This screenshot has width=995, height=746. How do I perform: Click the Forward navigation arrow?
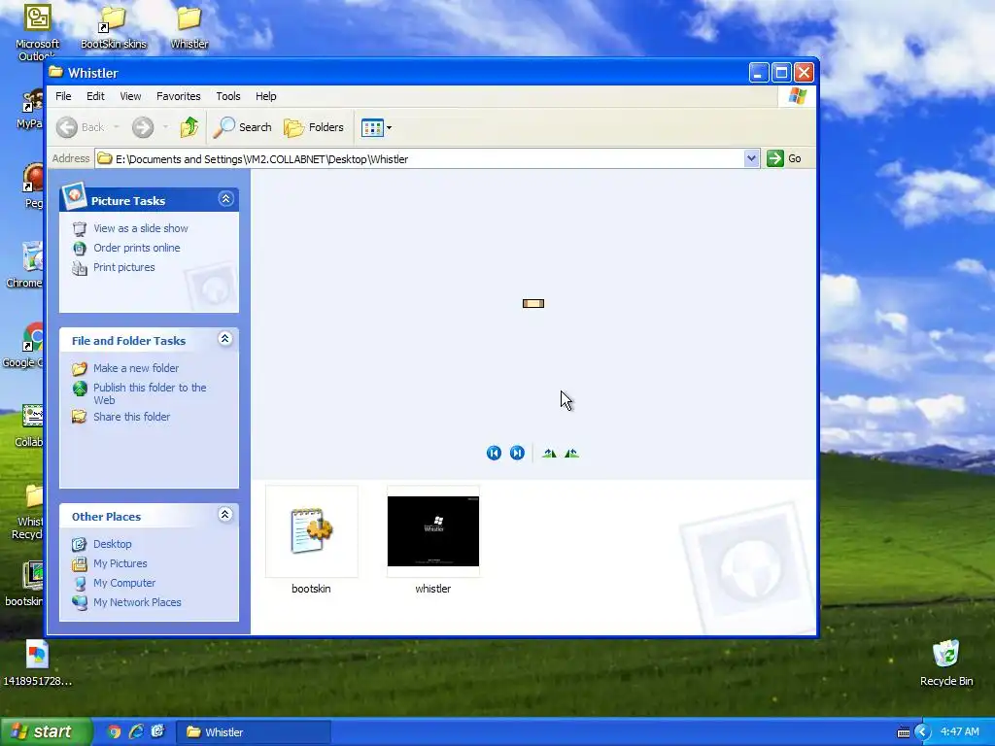143,127
